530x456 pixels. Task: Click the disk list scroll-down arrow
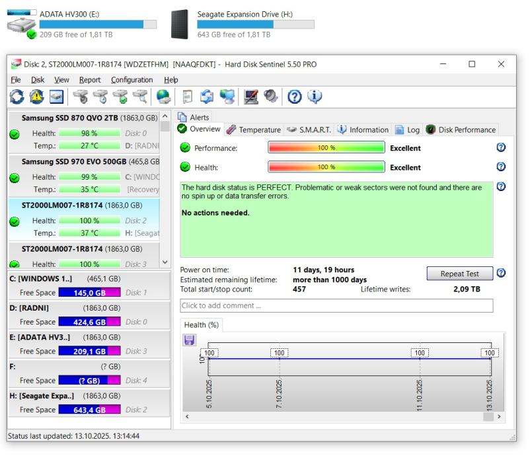click(165, 264)
